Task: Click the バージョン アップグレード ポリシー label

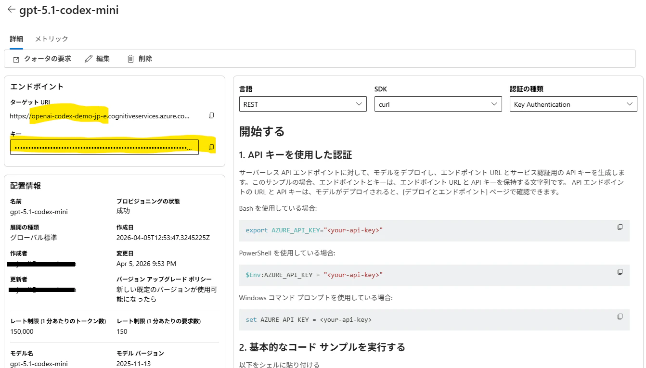Action: (x=164, y=279)
